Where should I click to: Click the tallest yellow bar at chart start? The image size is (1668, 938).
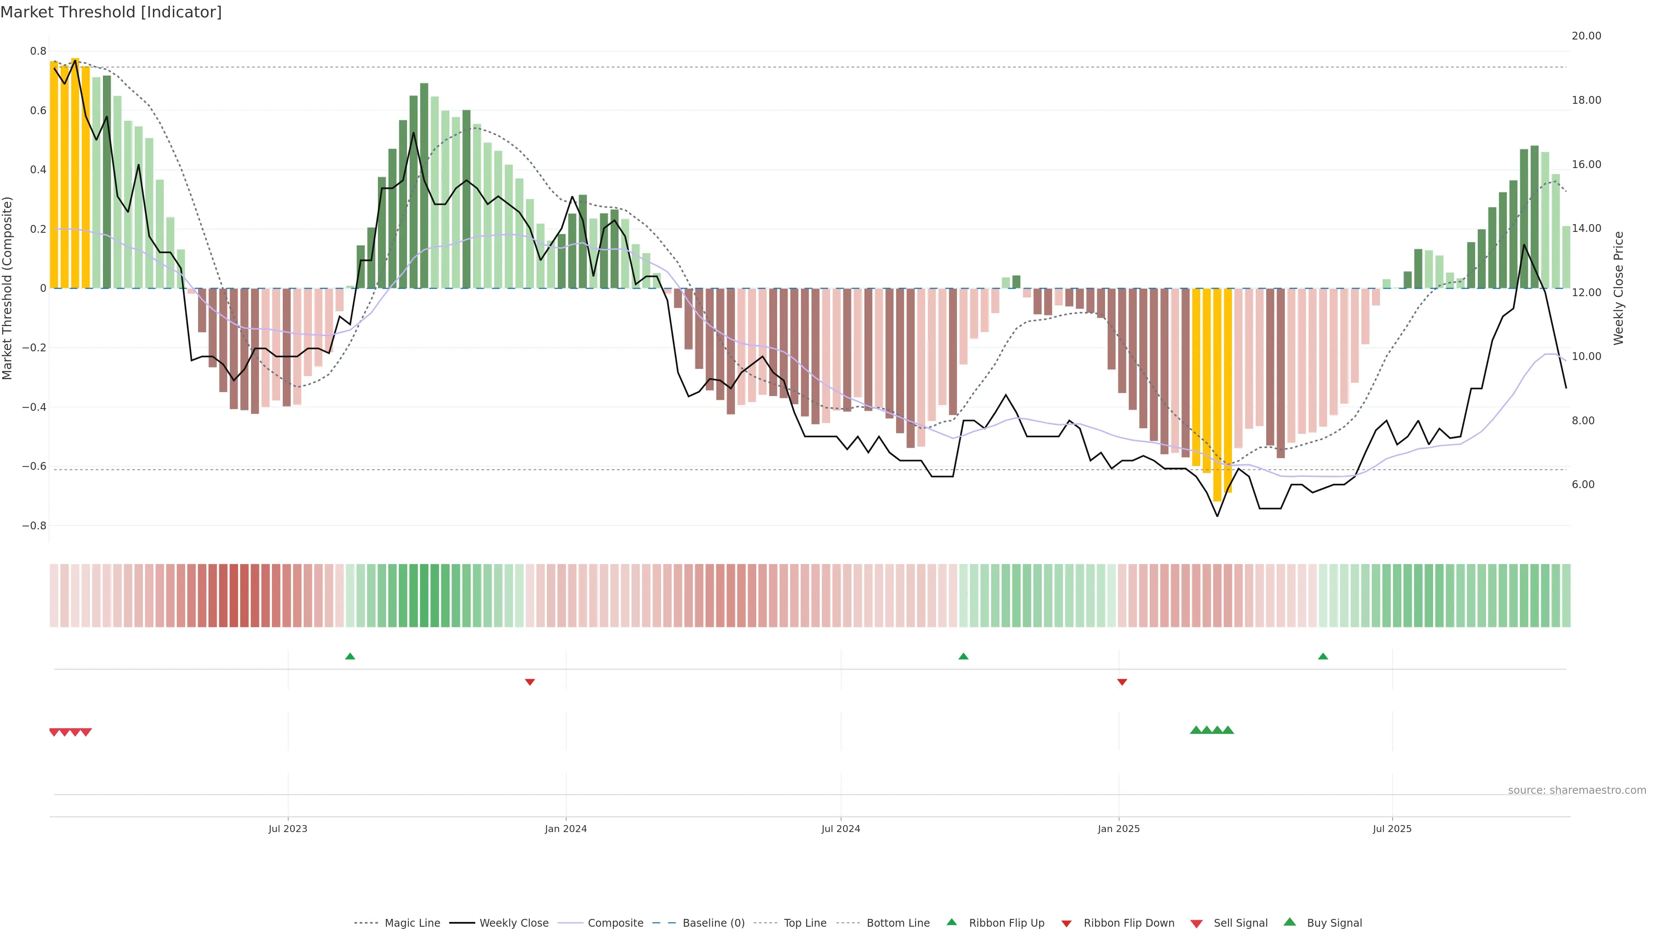(x=75, y=174)
